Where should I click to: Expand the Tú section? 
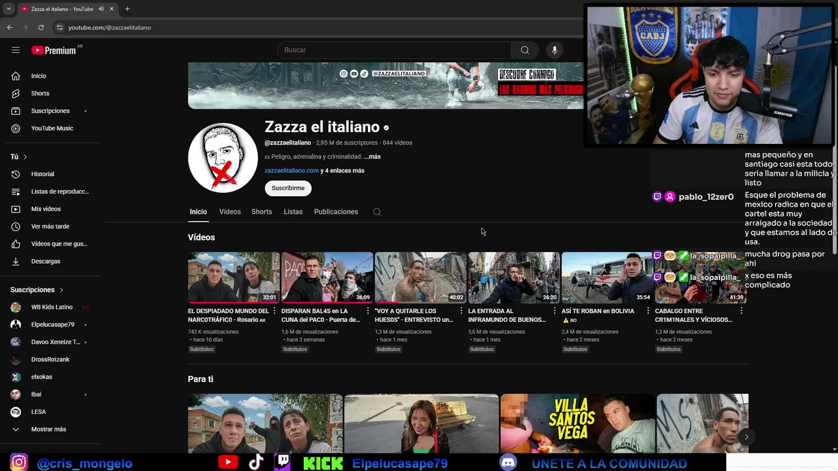pos(18,157)
